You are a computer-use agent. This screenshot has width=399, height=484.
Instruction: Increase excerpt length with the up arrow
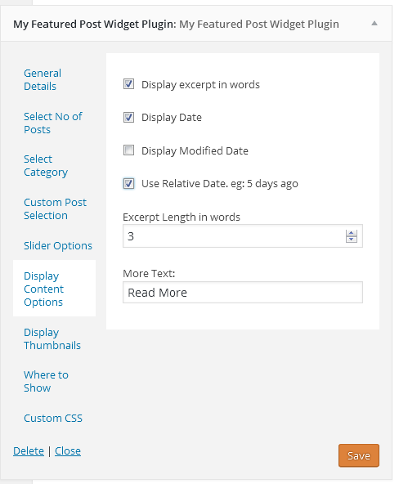click(x=352, y=233)
